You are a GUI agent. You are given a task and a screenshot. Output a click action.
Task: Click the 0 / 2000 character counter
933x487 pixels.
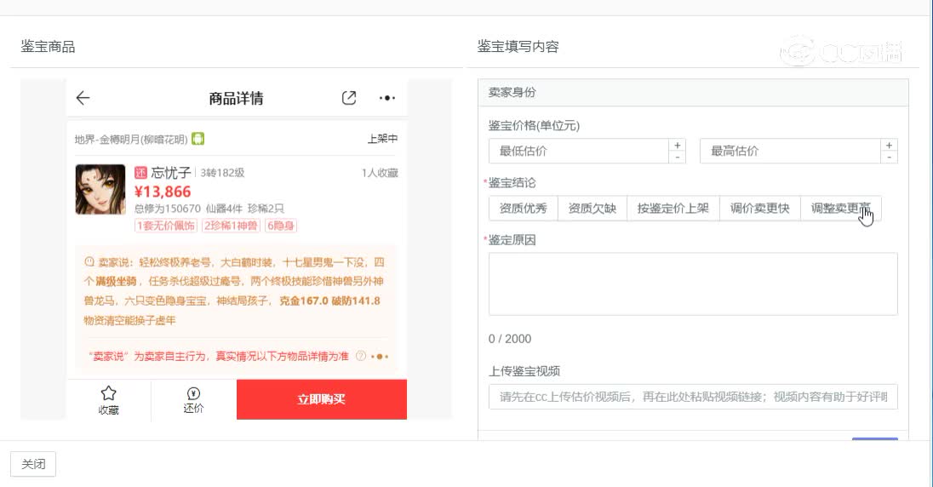510,339
